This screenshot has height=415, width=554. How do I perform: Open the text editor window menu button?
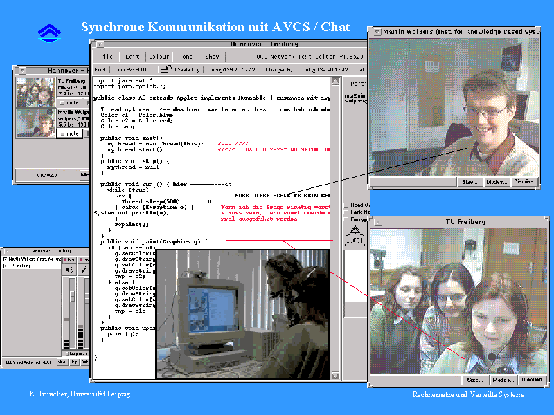[x=100, y=44]
